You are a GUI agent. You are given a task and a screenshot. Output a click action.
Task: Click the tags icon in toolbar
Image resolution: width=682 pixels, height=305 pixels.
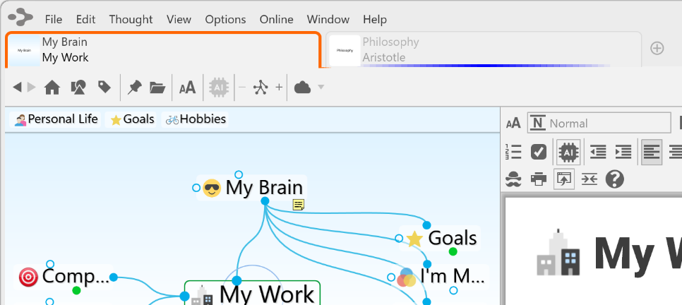[104, 88]
